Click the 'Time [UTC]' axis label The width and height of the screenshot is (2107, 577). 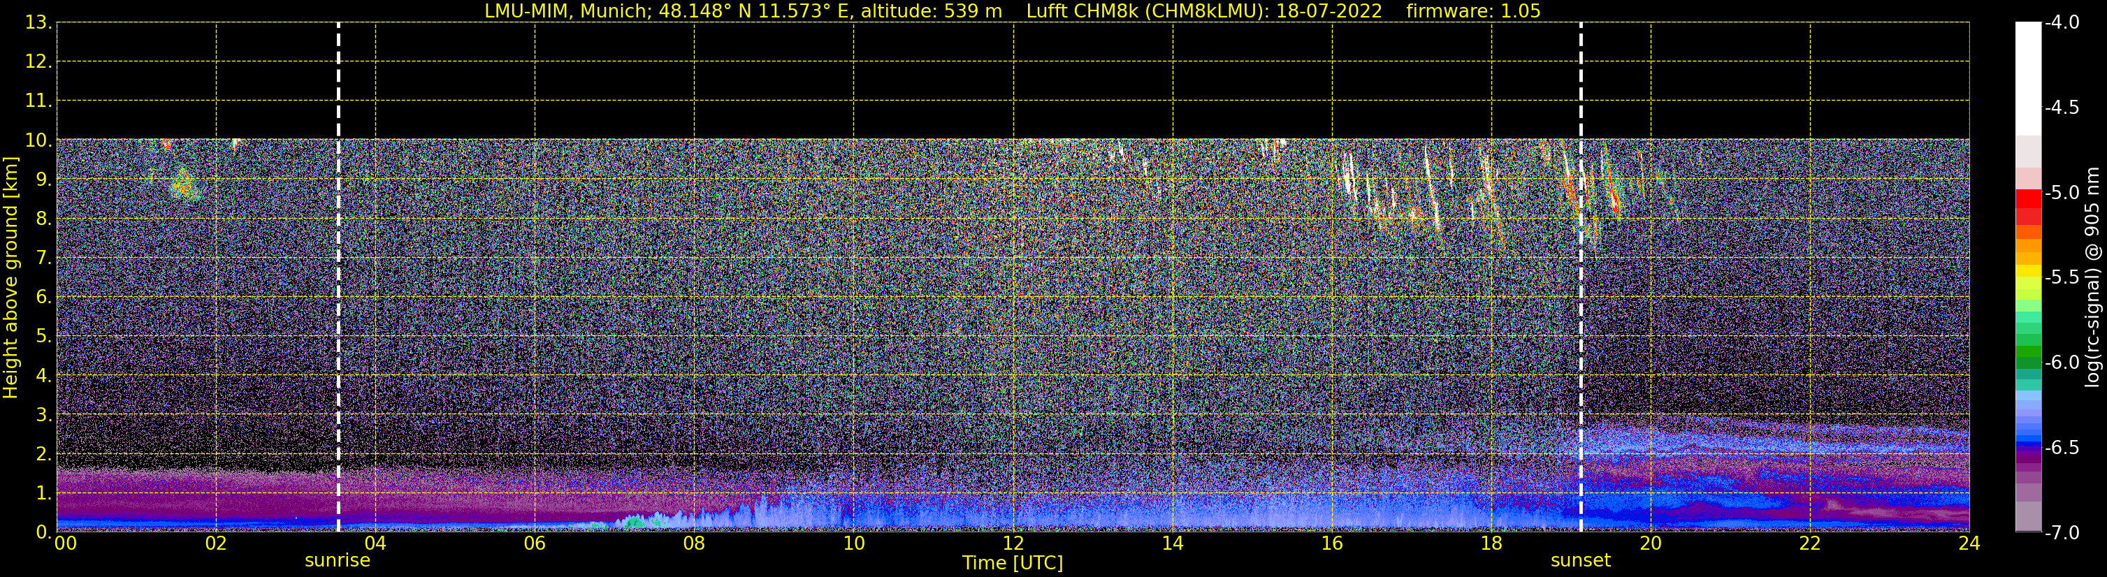pos(1013,563)
